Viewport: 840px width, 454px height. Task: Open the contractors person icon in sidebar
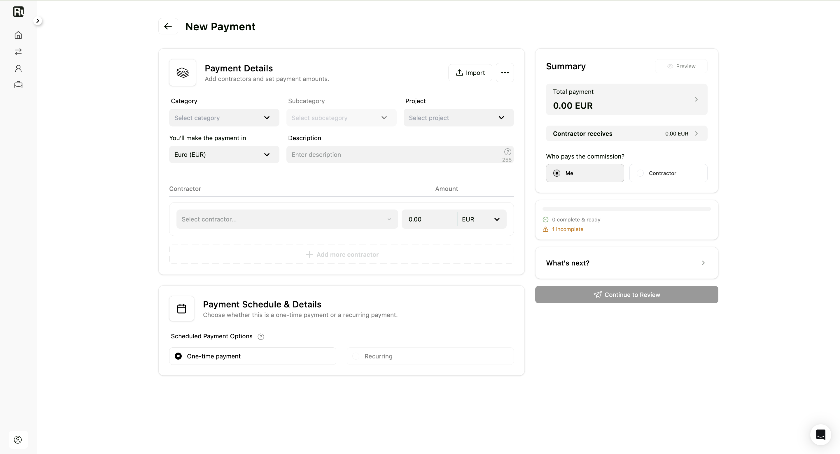[x=18, y=68]
